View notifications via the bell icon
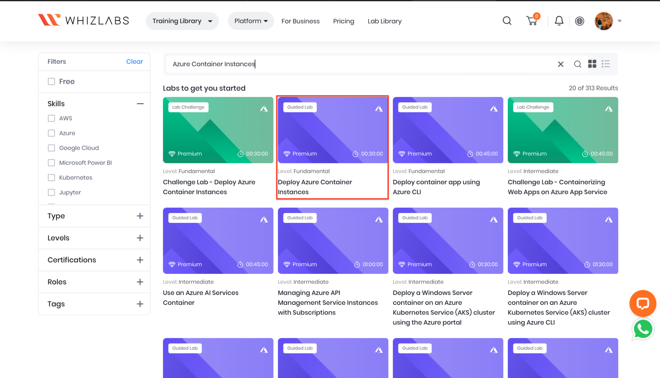The width and height of the screenshot is (660, 378). (559, 21)
